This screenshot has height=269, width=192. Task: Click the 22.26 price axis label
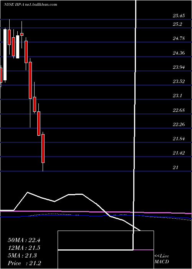coord(179,124)
